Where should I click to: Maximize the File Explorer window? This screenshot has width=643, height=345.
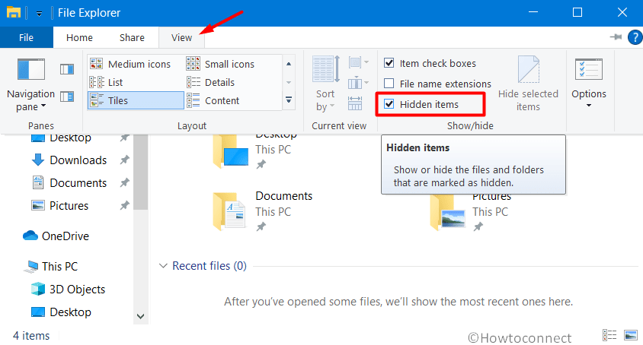click(577, 12)
